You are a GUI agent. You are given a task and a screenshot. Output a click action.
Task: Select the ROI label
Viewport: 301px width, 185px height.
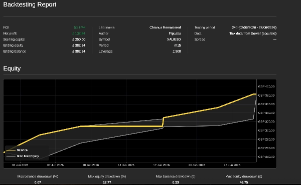[6, 27]
